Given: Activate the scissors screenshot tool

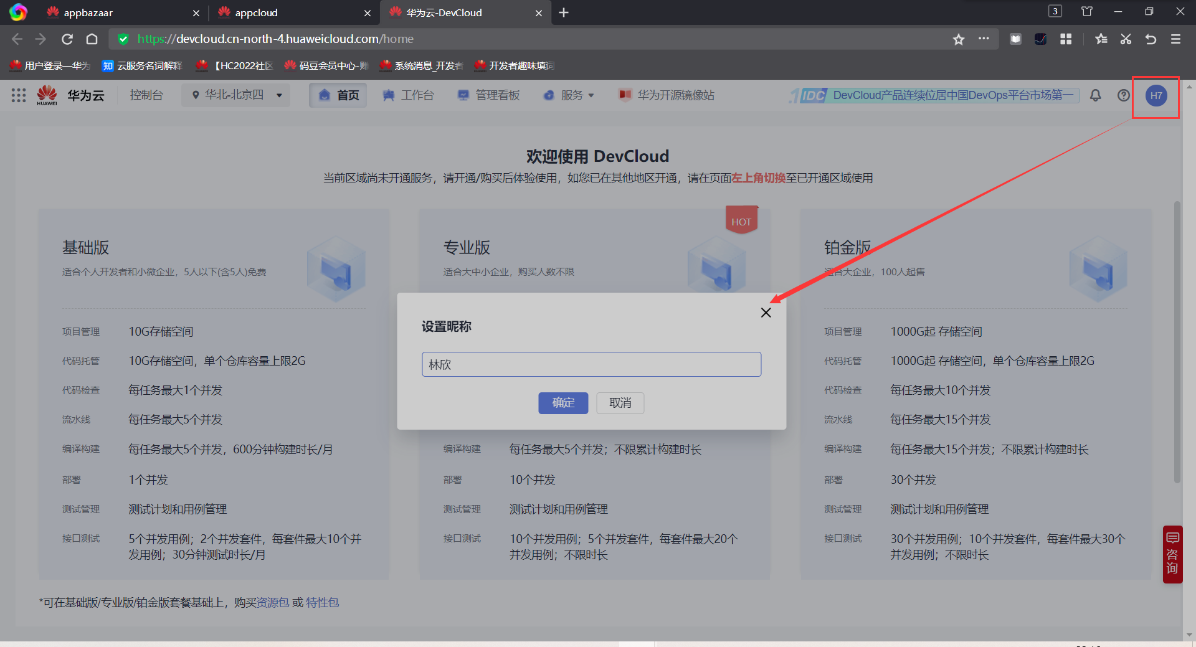Looking at the screenshot, I should [1126, 39].
